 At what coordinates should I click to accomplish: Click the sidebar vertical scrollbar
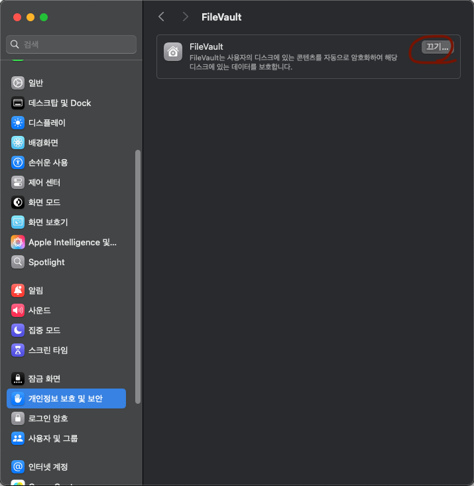click(138, 275)
